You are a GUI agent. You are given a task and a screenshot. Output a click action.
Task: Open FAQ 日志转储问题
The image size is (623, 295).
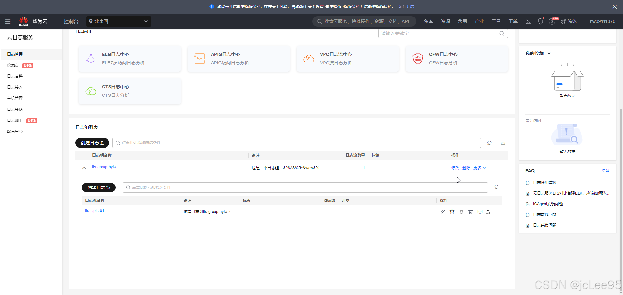(545, 215)
